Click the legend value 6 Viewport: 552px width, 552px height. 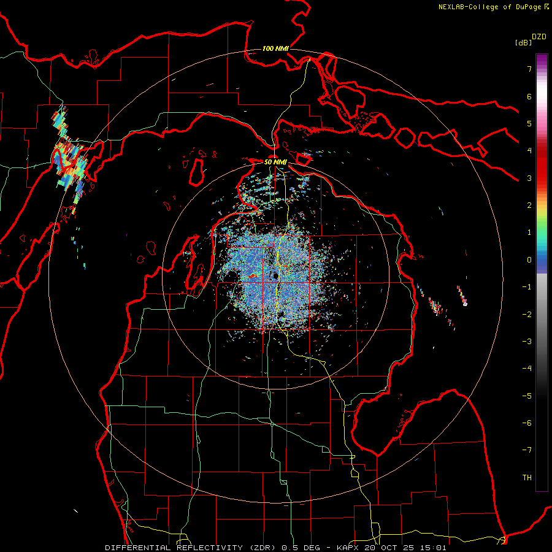pyautogui.click(x=529, y=96)
